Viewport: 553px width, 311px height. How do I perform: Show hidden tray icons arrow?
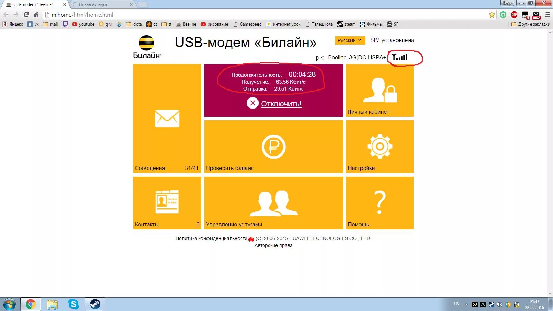(x=466, y=304)
